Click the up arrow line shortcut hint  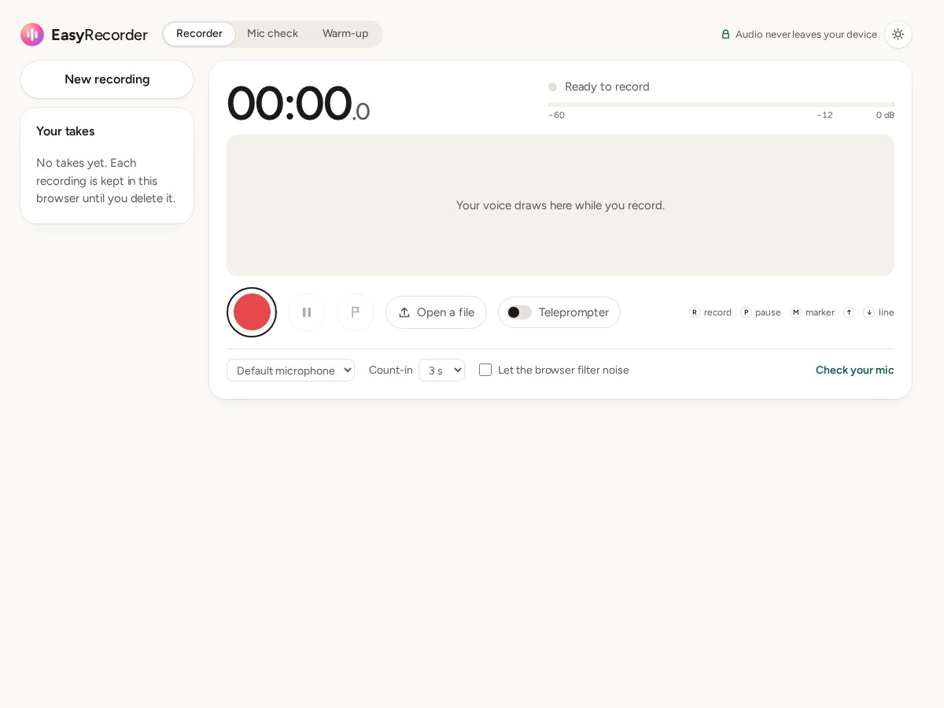click(849, 312)
